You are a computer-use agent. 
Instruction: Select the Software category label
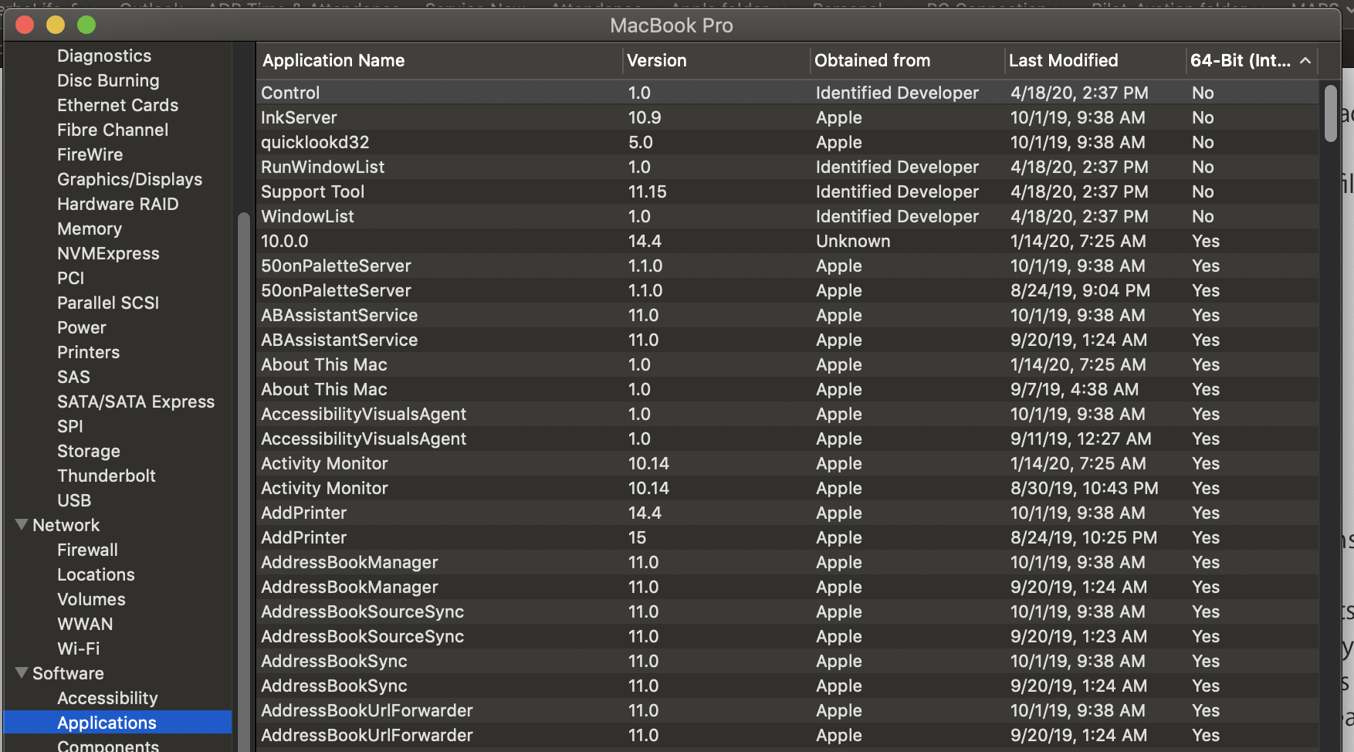click(68, 673)
